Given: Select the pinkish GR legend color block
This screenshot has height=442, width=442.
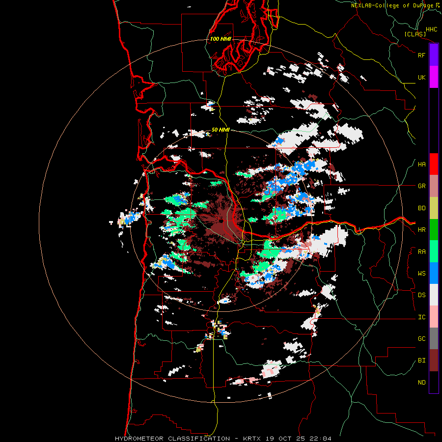Looking at the screenshot, I should coord(434,186).
